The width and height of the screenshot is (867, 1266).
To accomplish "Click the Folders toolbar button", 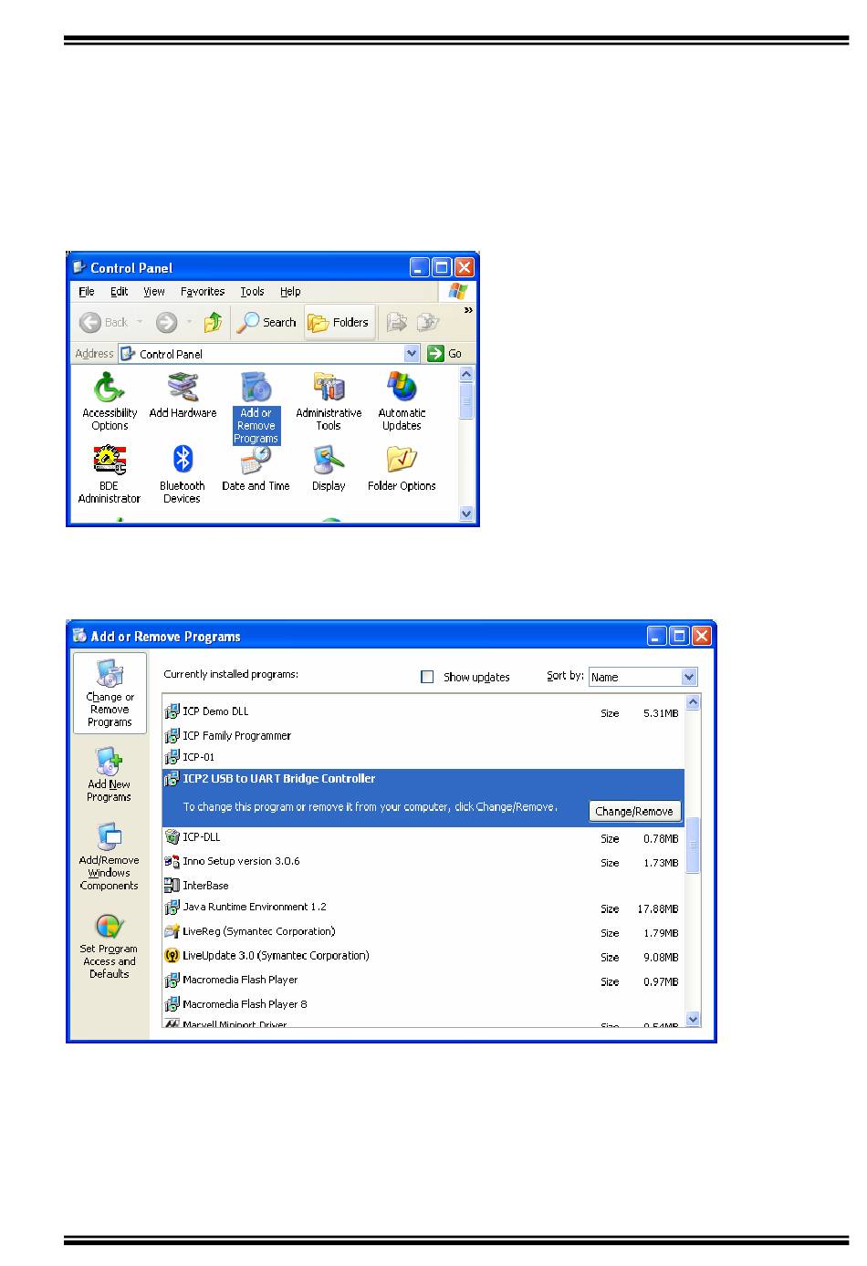I will coord(339,322).
